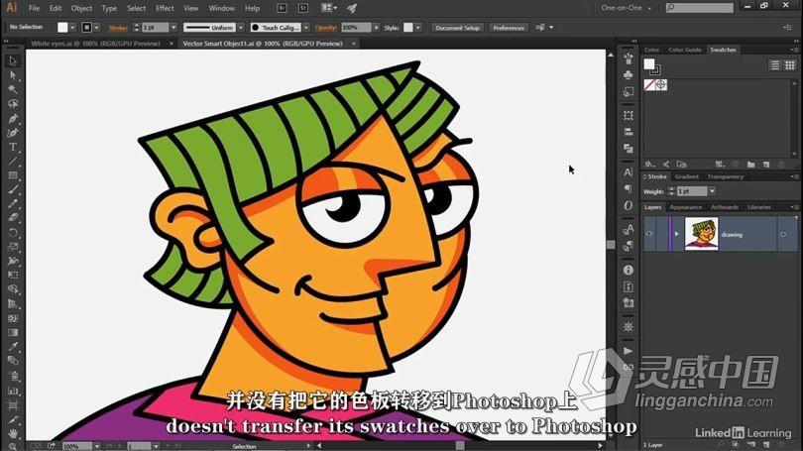Open the Touch Callig brush definition dropdown

click(x=305, y=28)
